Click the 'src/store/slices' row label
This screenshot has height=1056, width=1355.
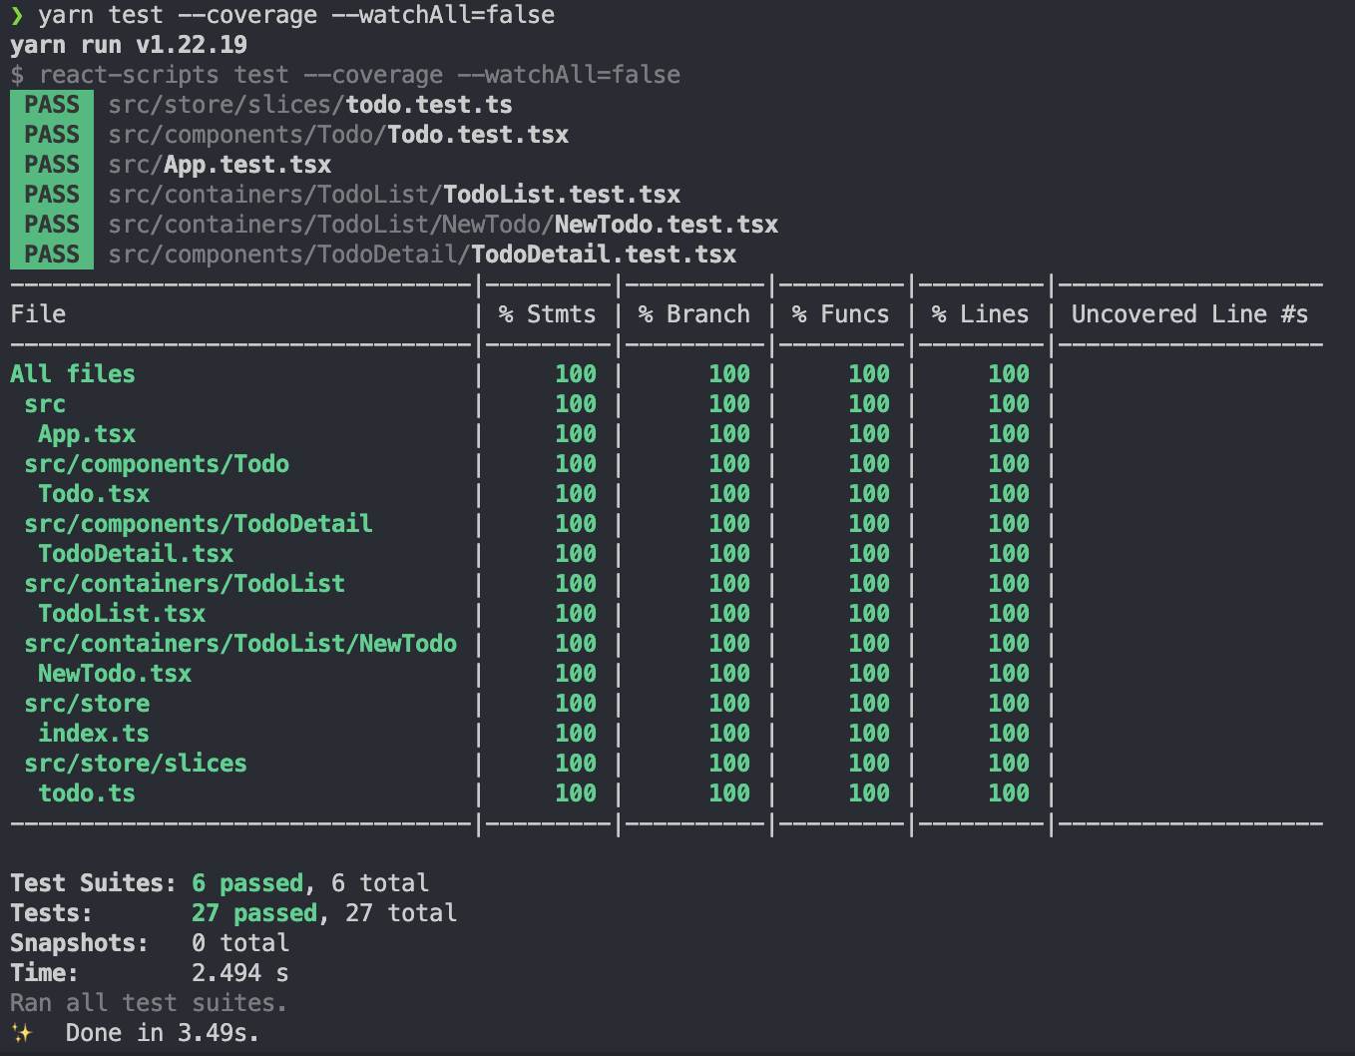136,764
